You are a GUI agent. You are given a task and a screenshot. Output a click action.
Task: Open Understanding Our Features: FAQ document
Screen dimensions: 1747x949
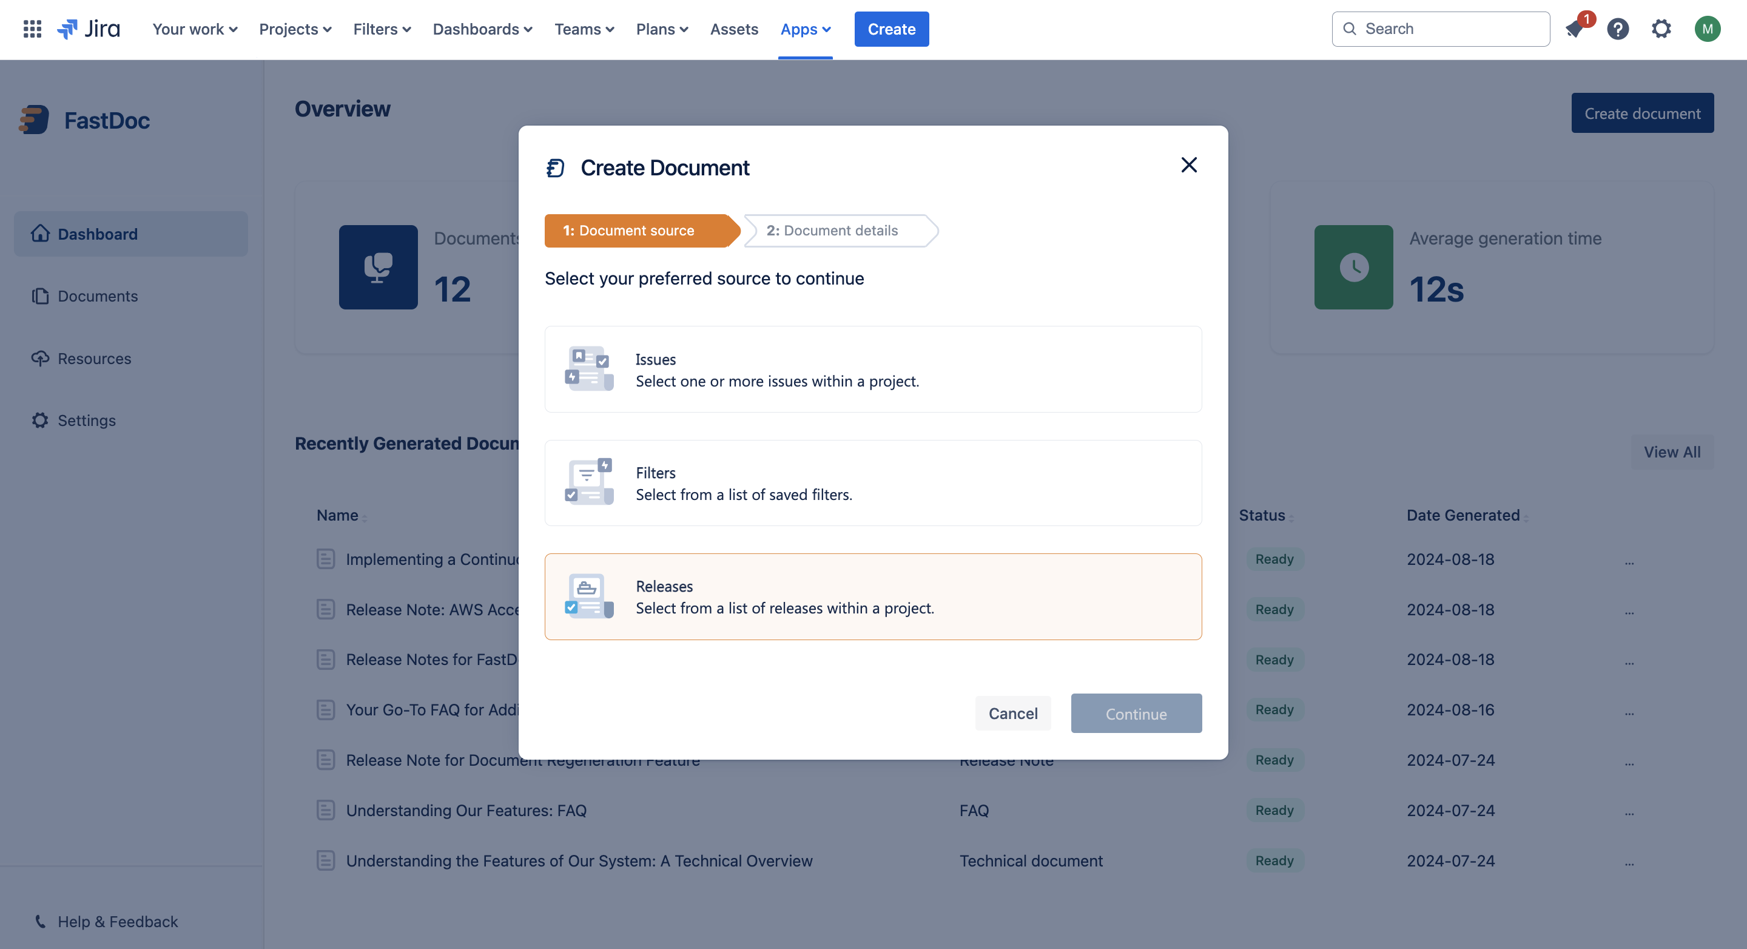click(466, 810)
